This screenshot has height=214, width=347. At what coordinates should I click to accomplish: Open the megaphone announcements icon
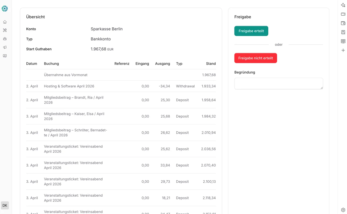(x=5, y=47)
